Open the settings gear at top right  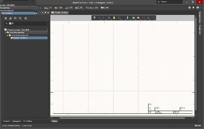(x=189, y=8)
